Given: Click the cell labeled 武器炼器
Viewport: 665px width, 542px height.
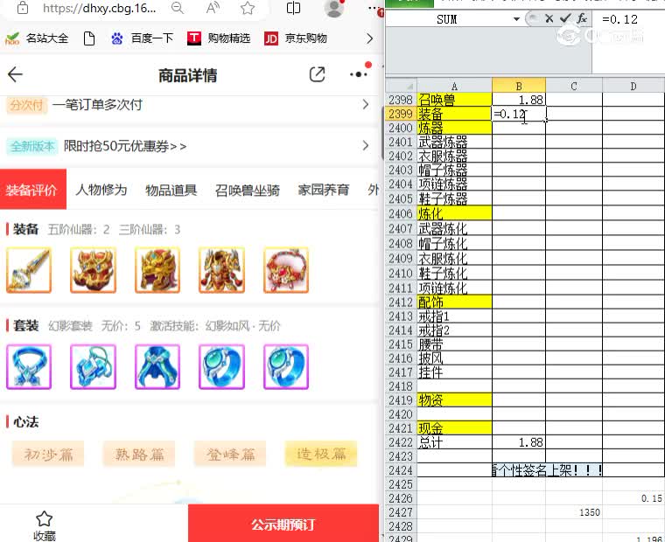Looking at the screenshot, I should tap(455, 142).
